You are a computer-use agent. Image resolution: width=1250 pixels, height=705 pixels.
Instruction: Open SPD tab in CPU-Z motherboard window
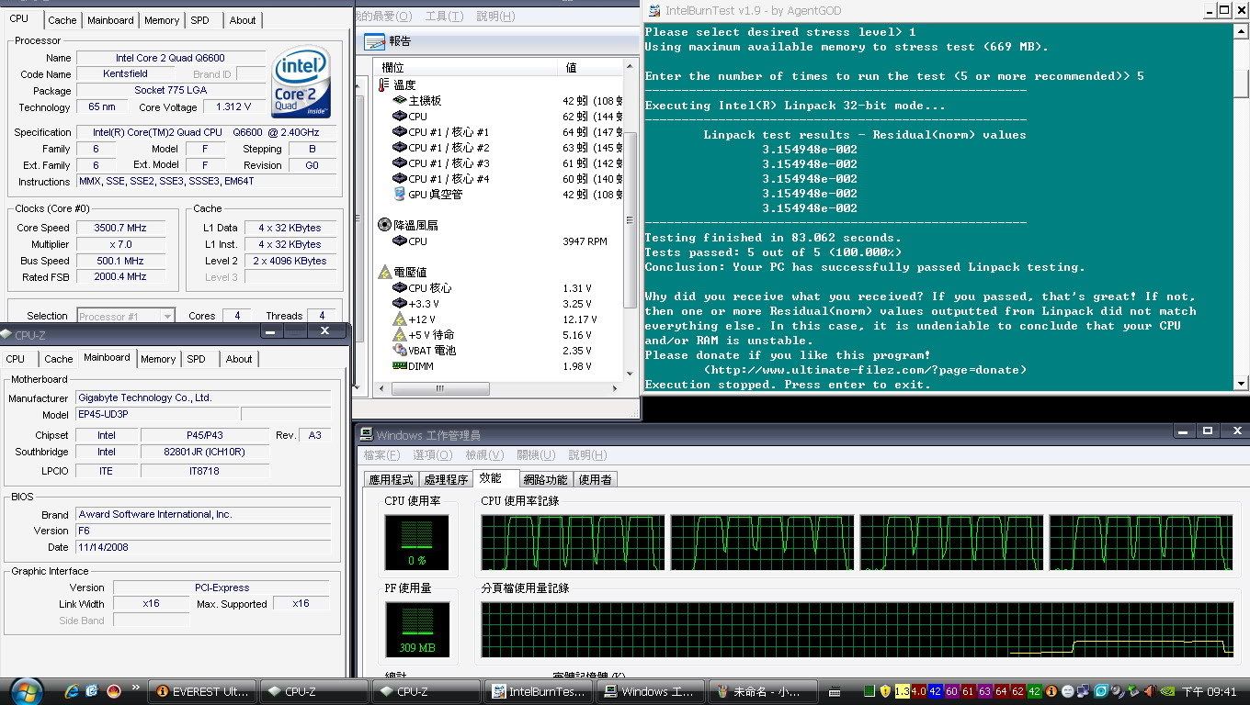[197, 359]
